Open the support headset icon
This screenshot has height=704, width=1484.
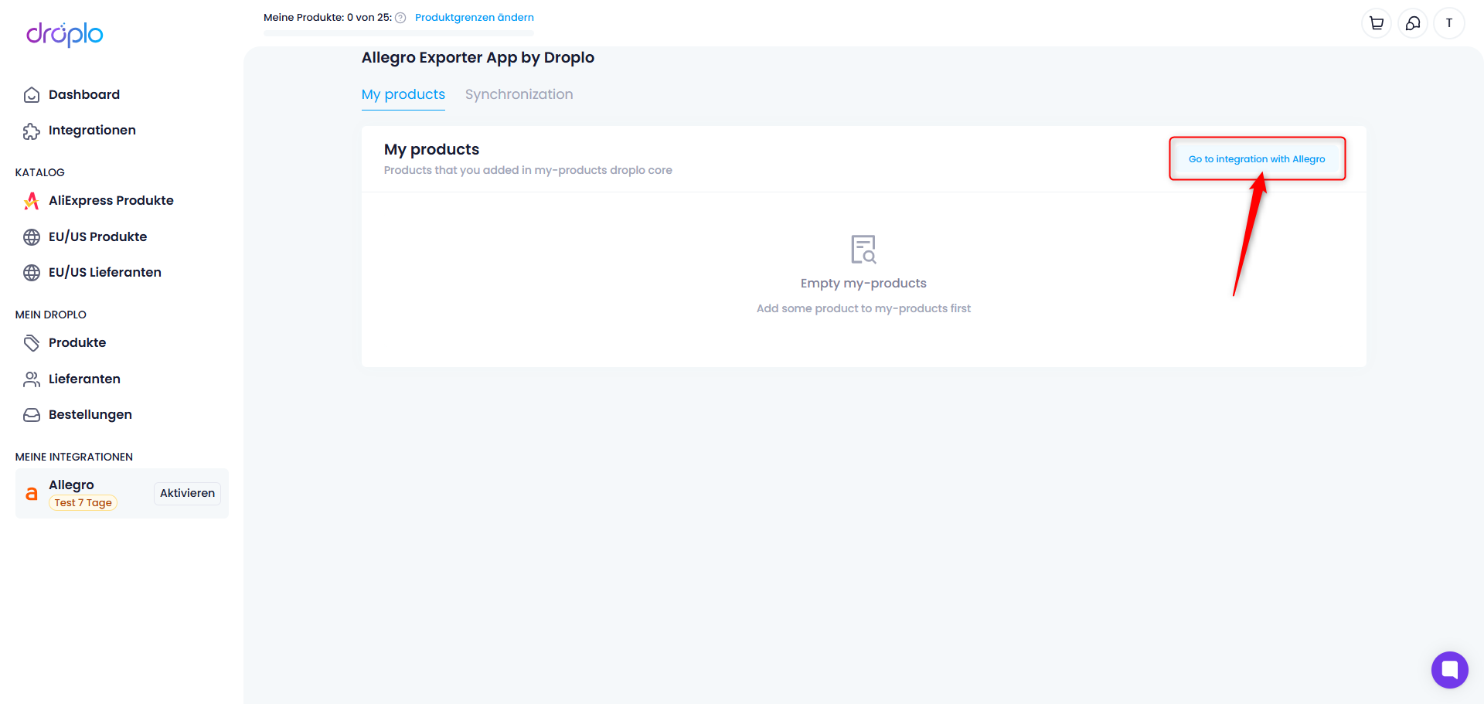point(1413,23)
